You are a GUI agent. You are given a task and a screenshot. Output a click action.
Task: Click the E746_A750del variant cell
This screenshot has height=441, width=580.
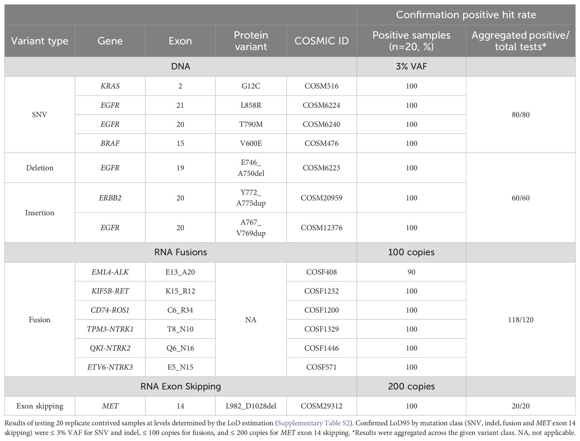tap(251, 168)
